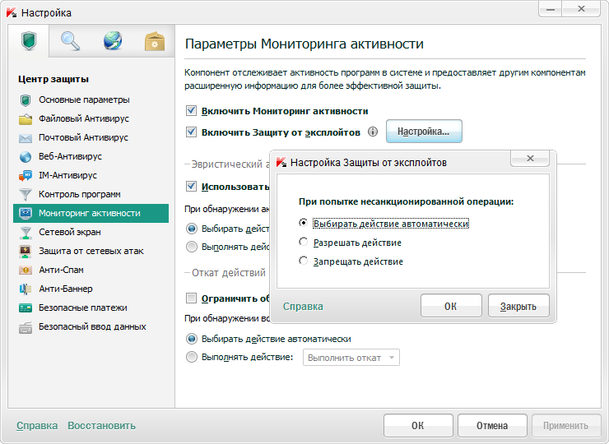Click OK in the exploit protection dialog
Screen dimensions: 609x444
pyautogui.click(x=451, y=306)
